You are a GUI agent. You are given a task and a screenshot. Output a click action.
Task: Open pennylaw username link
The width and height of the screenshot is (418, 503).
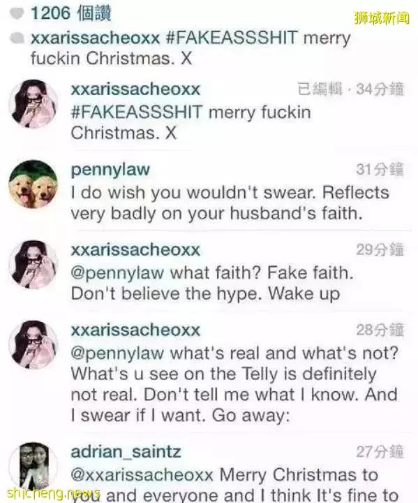pos(110,170)
